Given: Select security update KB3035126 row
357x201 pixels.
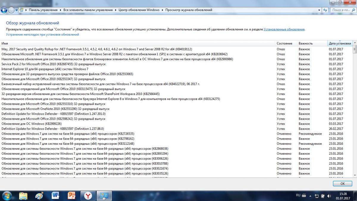Looking at the screenshot, I should (176, 173).
